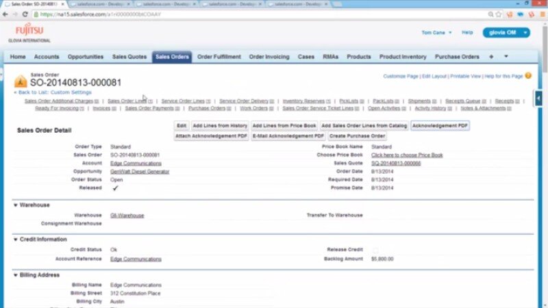Open the Tom Cane user menu
The width and height of the screenshot is (548, 308).
coord(436,32)
